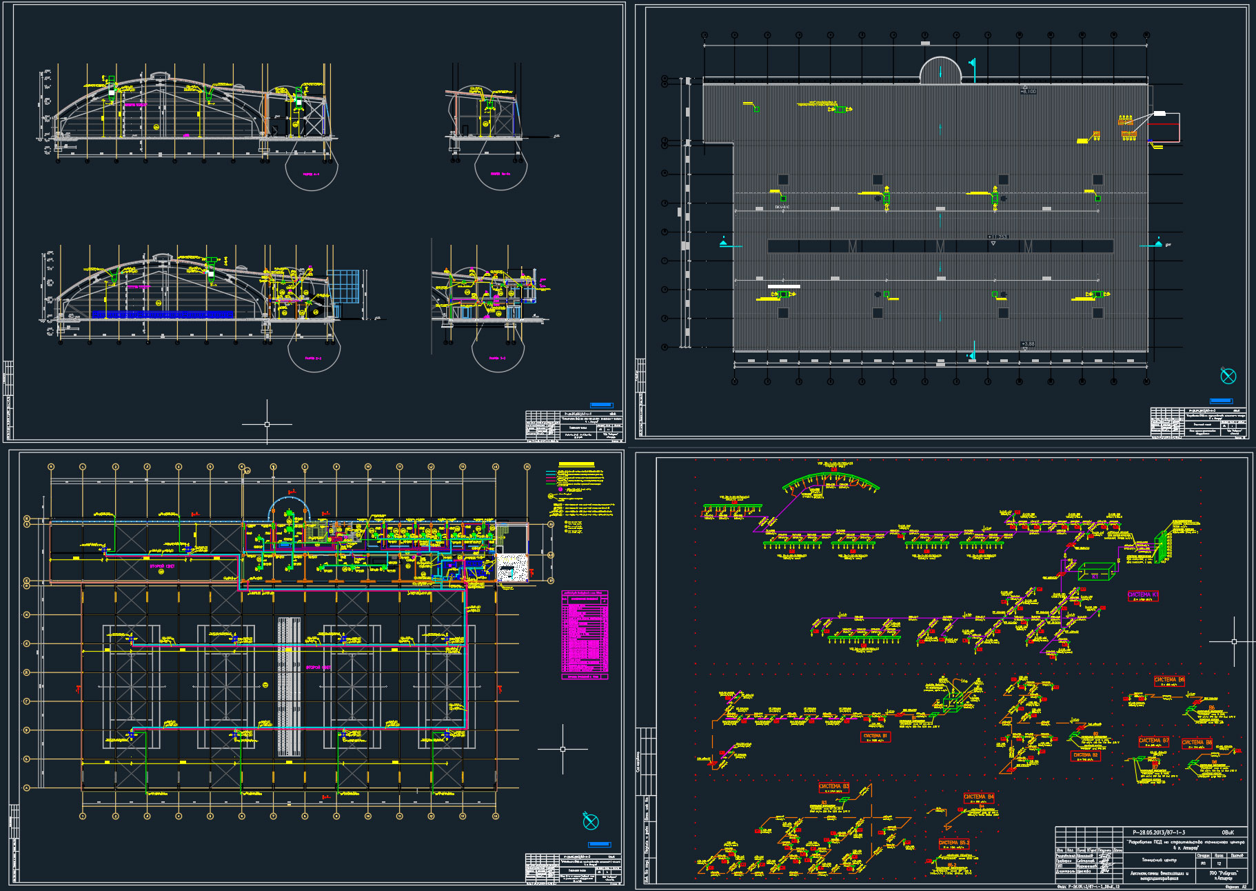This screenshot has width=1256, height=891.
Task: Select the СИСТЕМА К1 label
Action: point(1142,594)
